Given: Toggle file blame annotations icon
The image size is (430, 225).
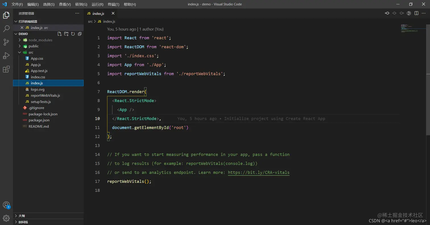Looking at the screenshot, I should click(409, 13).
